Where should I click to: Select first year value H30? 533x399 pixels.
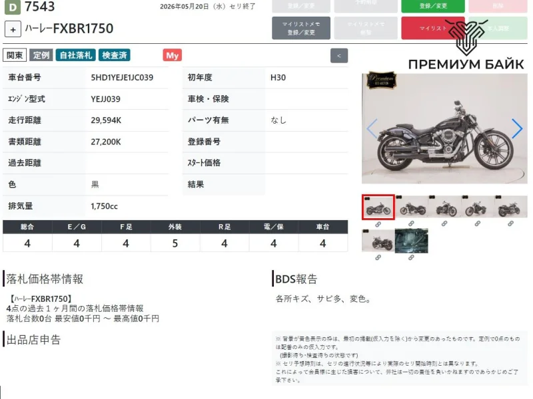point(278,78)
